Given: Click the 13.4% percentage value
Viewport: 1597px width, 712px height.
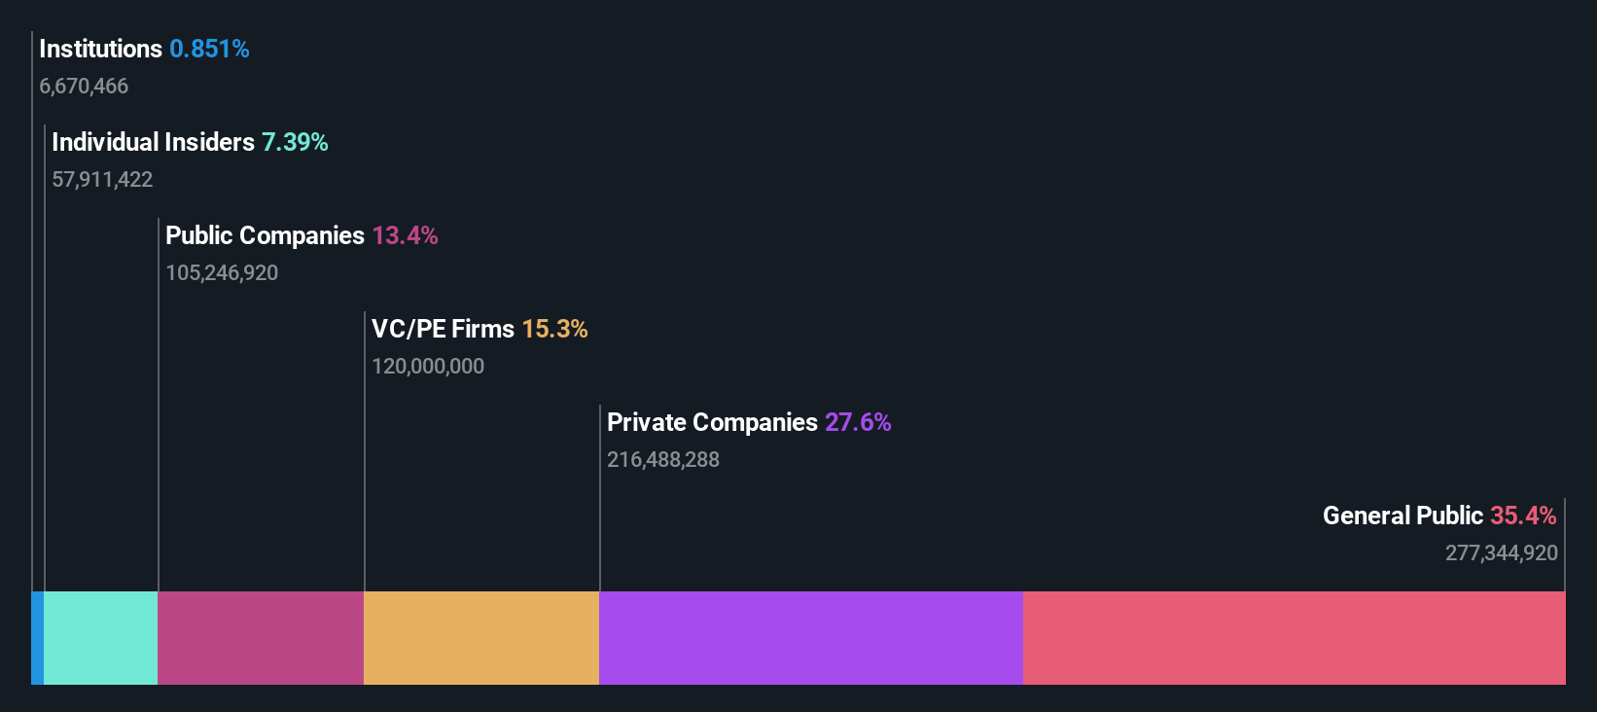Looking at the screenshot, I should pos(405,235).
